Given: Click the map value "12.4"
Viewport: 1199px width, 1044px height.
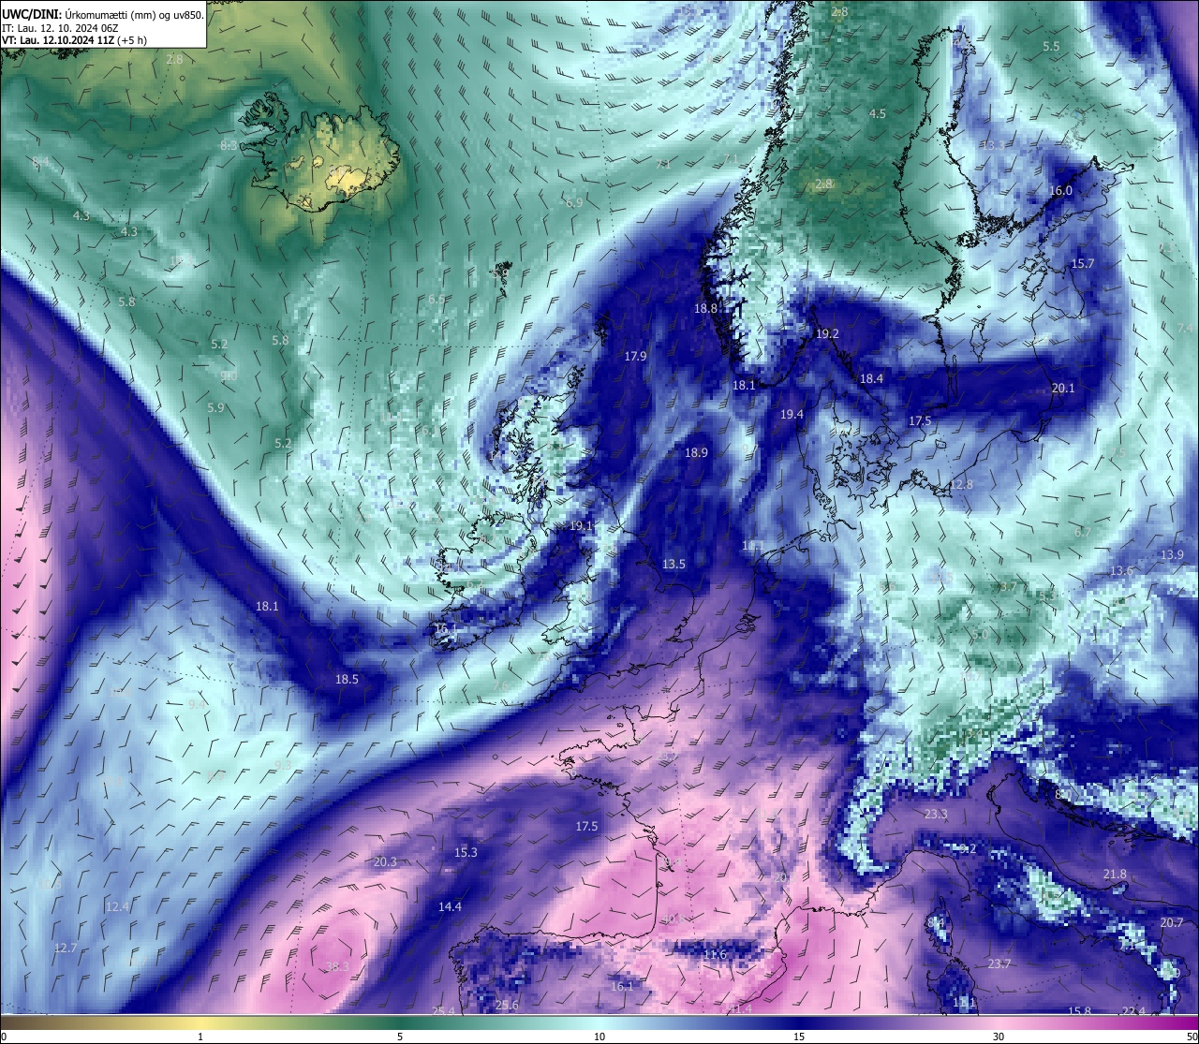Looking at the screenshot, I should click(117, 906).
